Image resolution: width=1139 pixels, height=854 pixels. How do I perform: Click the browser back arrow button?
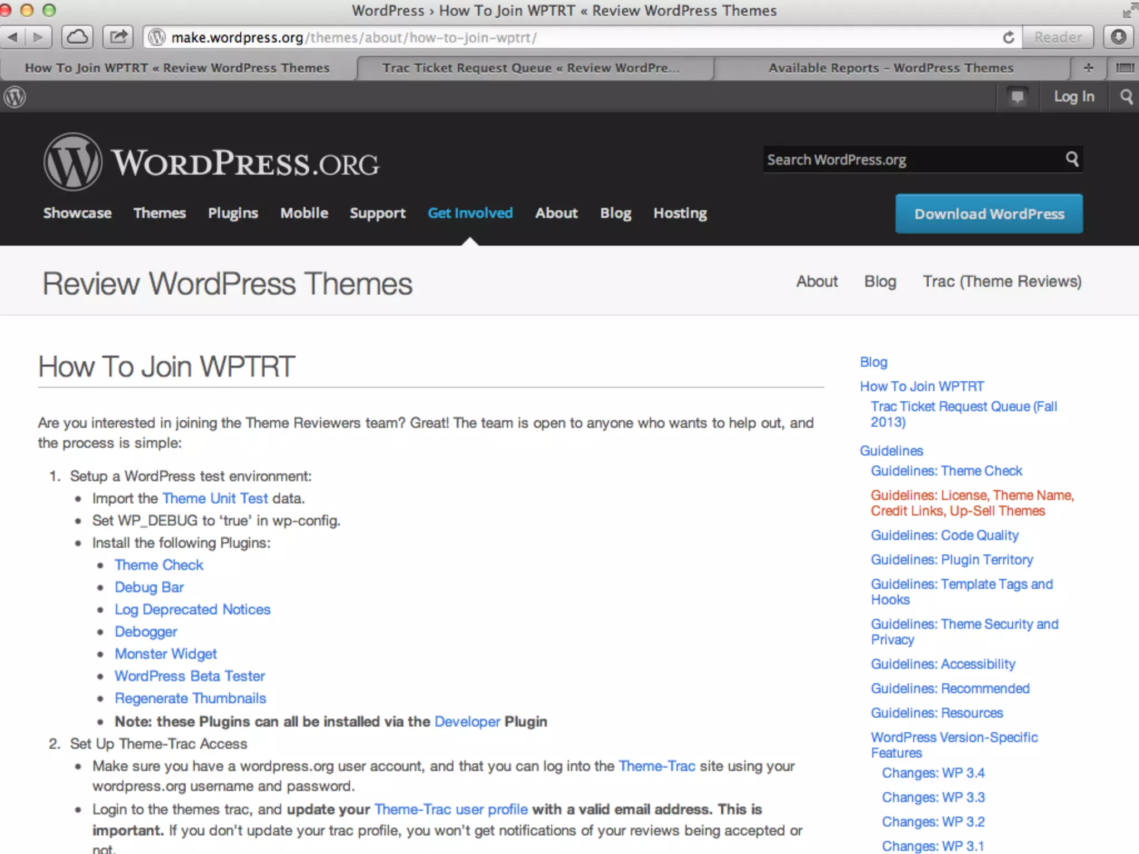13,37
